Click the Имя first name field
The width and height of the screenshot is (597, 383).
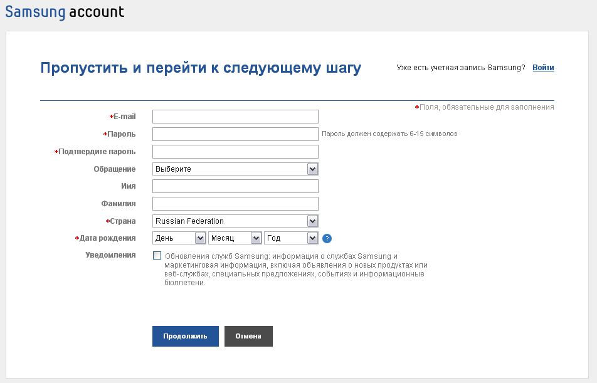[x=235, y=186]
